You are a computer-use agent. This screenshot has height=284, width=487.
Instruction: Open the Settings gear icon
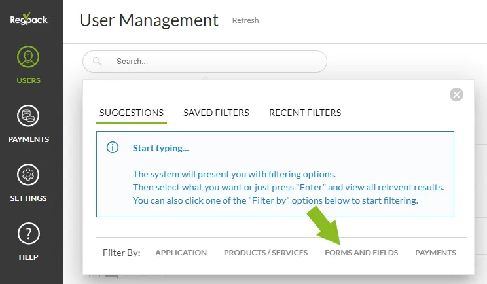[x=28, y=175]
